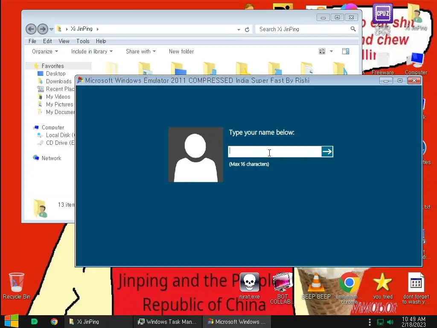Select the Xi JinPing desktop folder icon

(x=416, y=17)
